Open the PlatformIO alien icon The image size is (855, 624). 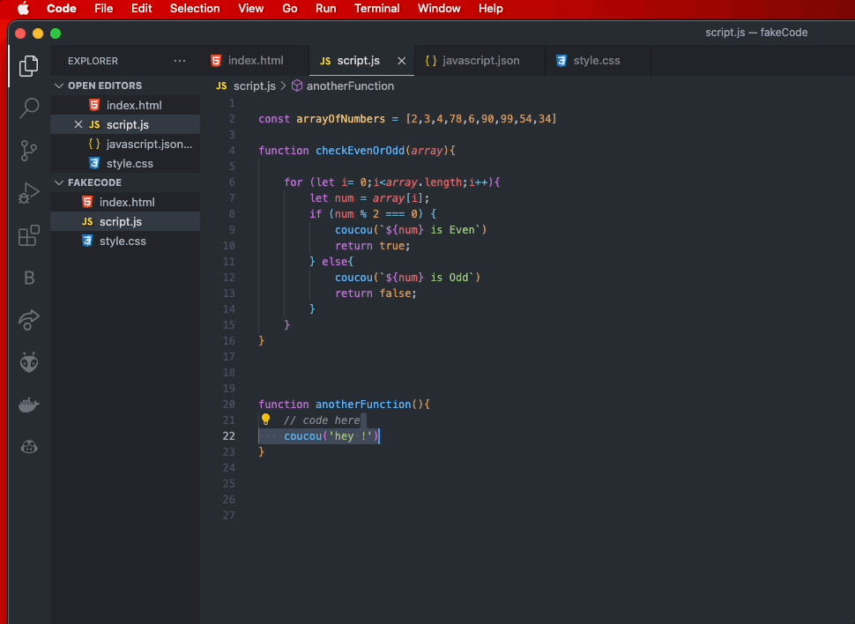[29, 361]
